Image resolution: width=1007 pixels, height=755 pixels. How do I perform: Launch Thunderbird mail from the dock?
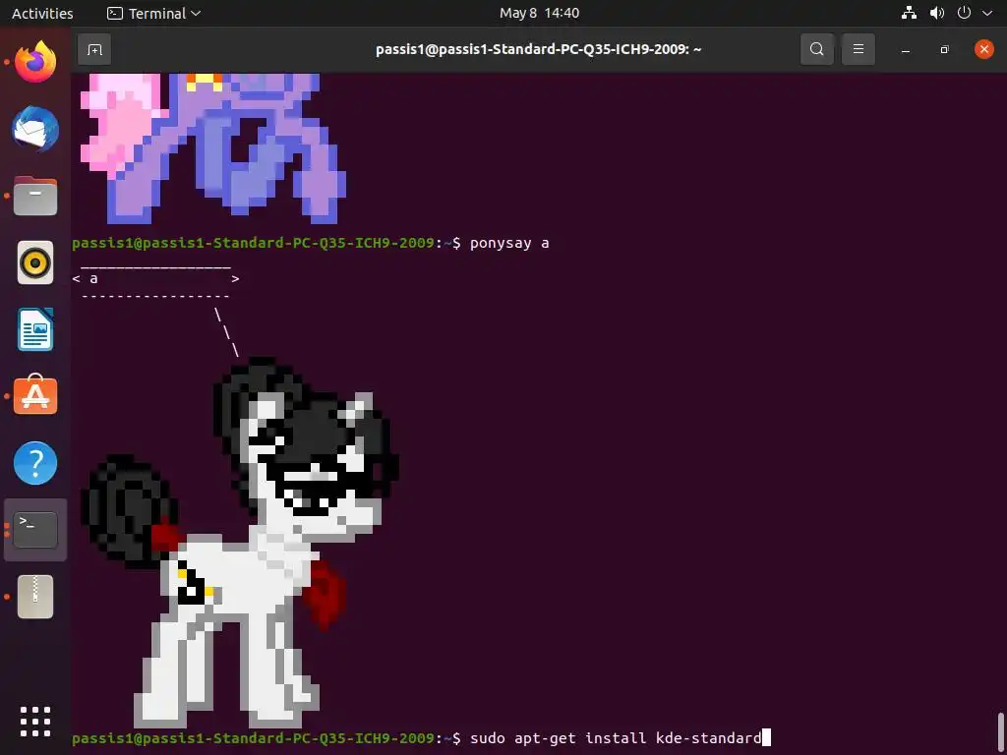35,129
